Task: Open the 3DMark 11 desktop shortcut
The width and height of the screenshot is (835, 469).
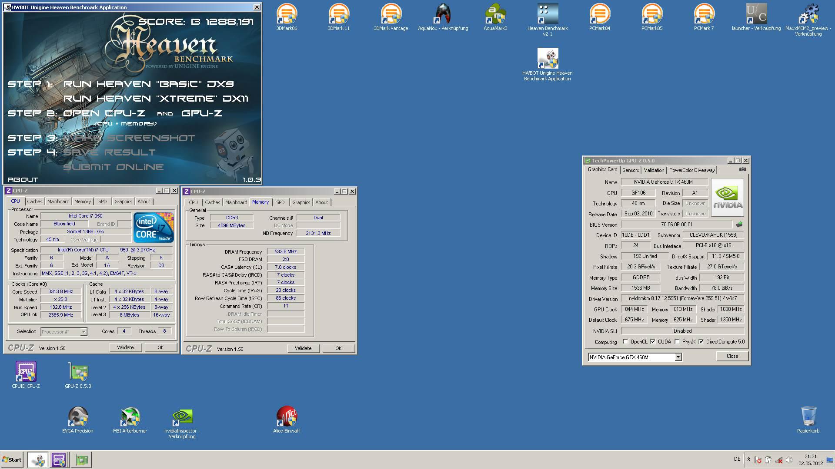Action: coord(338,17)
